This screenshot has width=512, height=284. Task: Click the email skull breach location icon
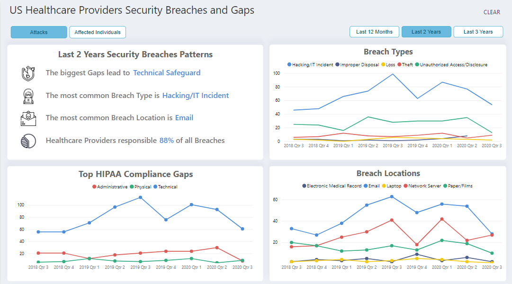[x=28, y=118]
